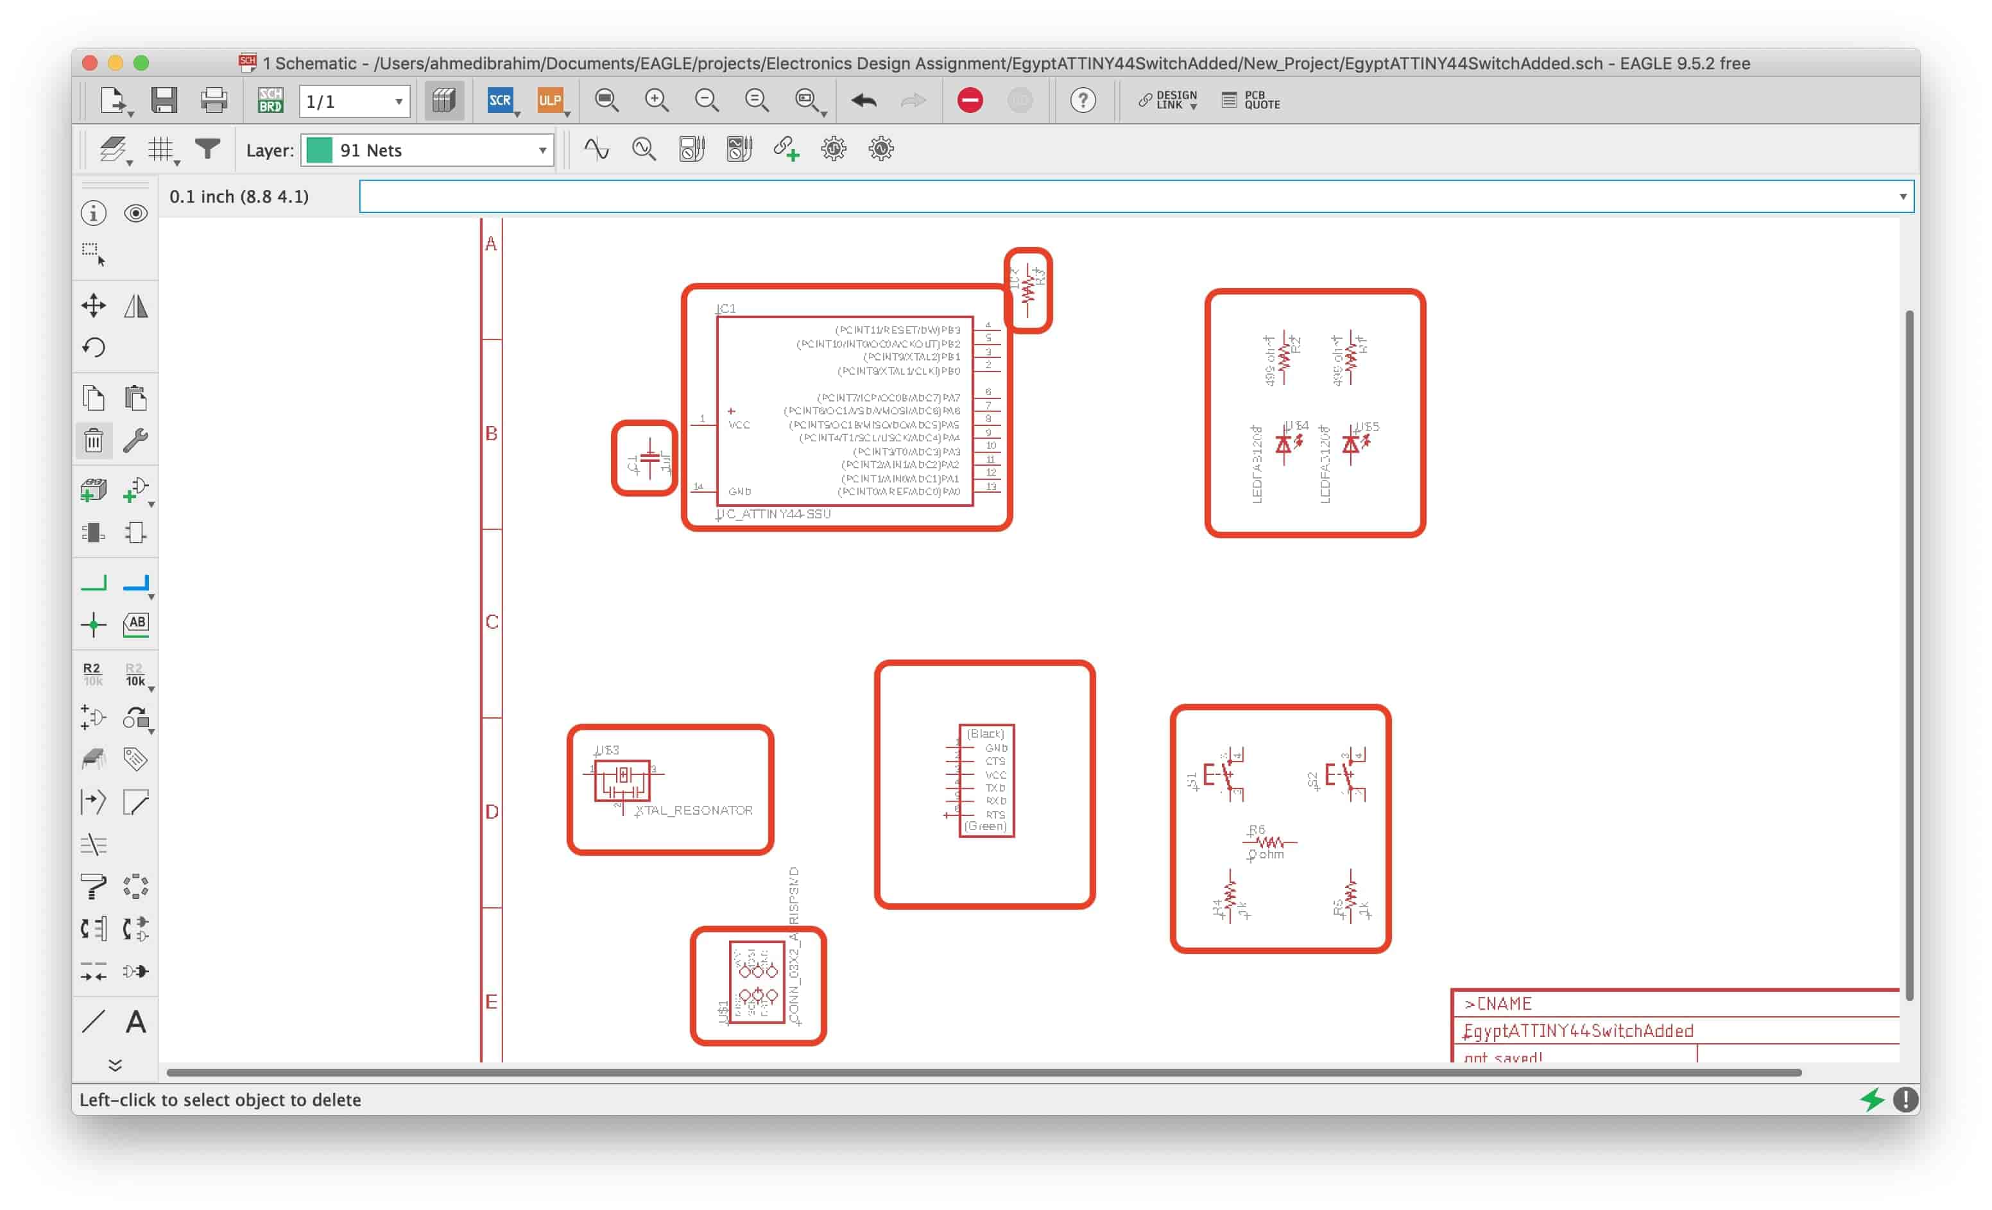Select the Info tool
Image resolution: width=1992 pixels, height=1210 pixels.
tap(94, 214)
